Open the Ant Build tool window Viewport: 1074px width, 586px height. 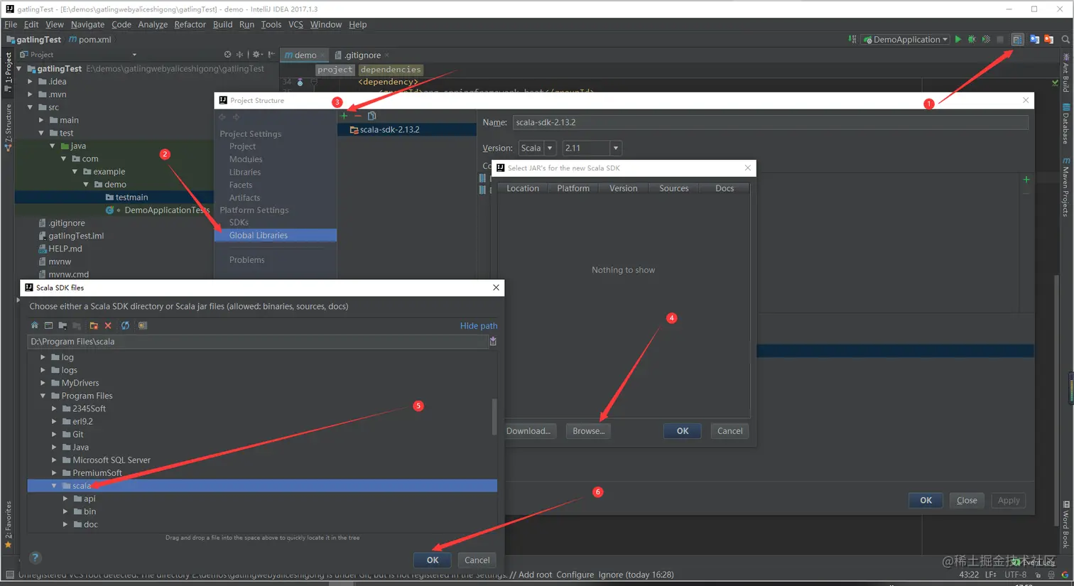click(x=1066, y=72)
